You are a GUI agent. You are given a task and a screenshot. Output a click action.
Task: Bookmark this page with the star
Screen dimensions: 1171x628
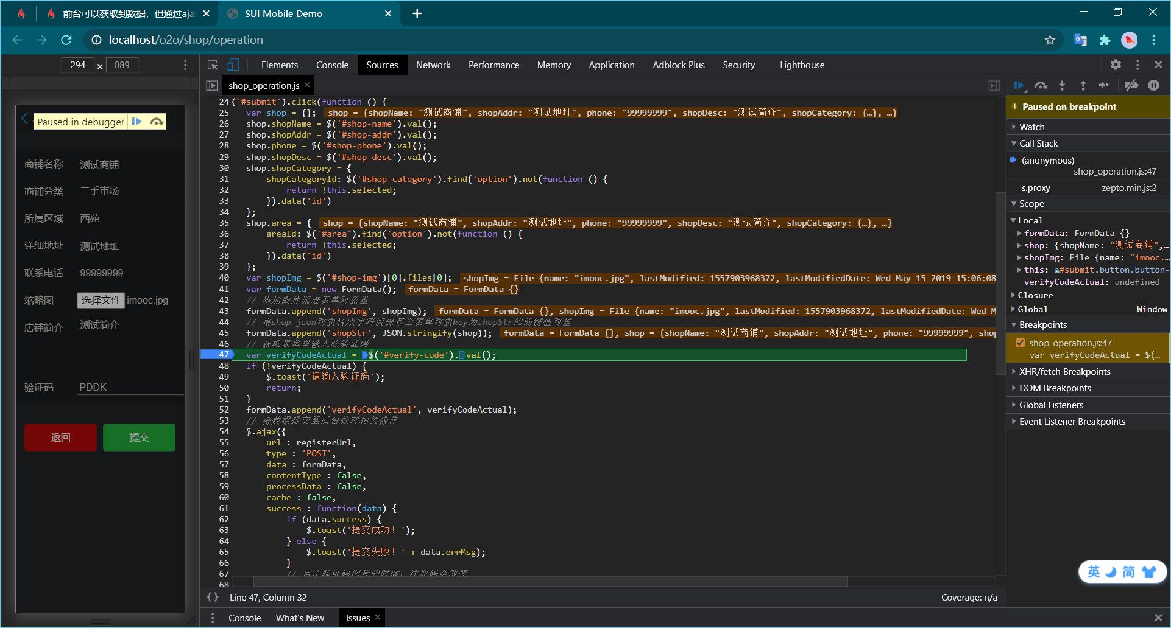1050,40
